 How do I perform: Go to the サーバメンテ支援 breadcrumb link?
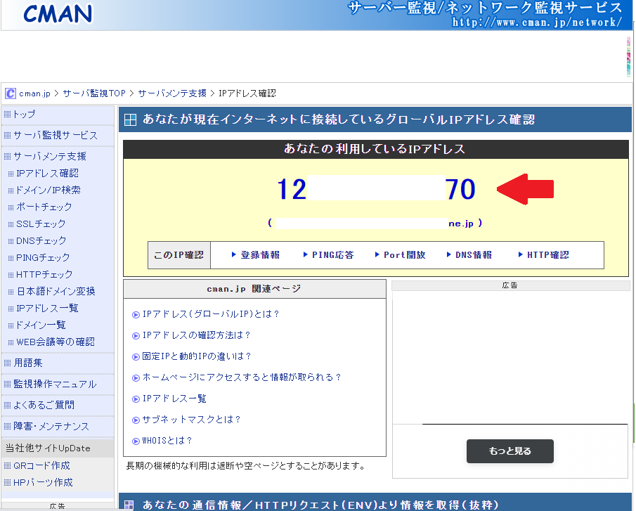pyautogui.click(x=172, y=93)
